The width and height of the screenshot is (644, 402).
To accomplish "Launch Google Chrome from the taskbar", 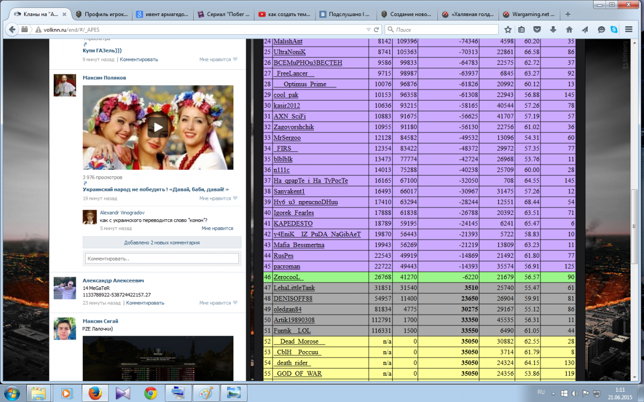I will pyautogui.click(x=151, y=393).
